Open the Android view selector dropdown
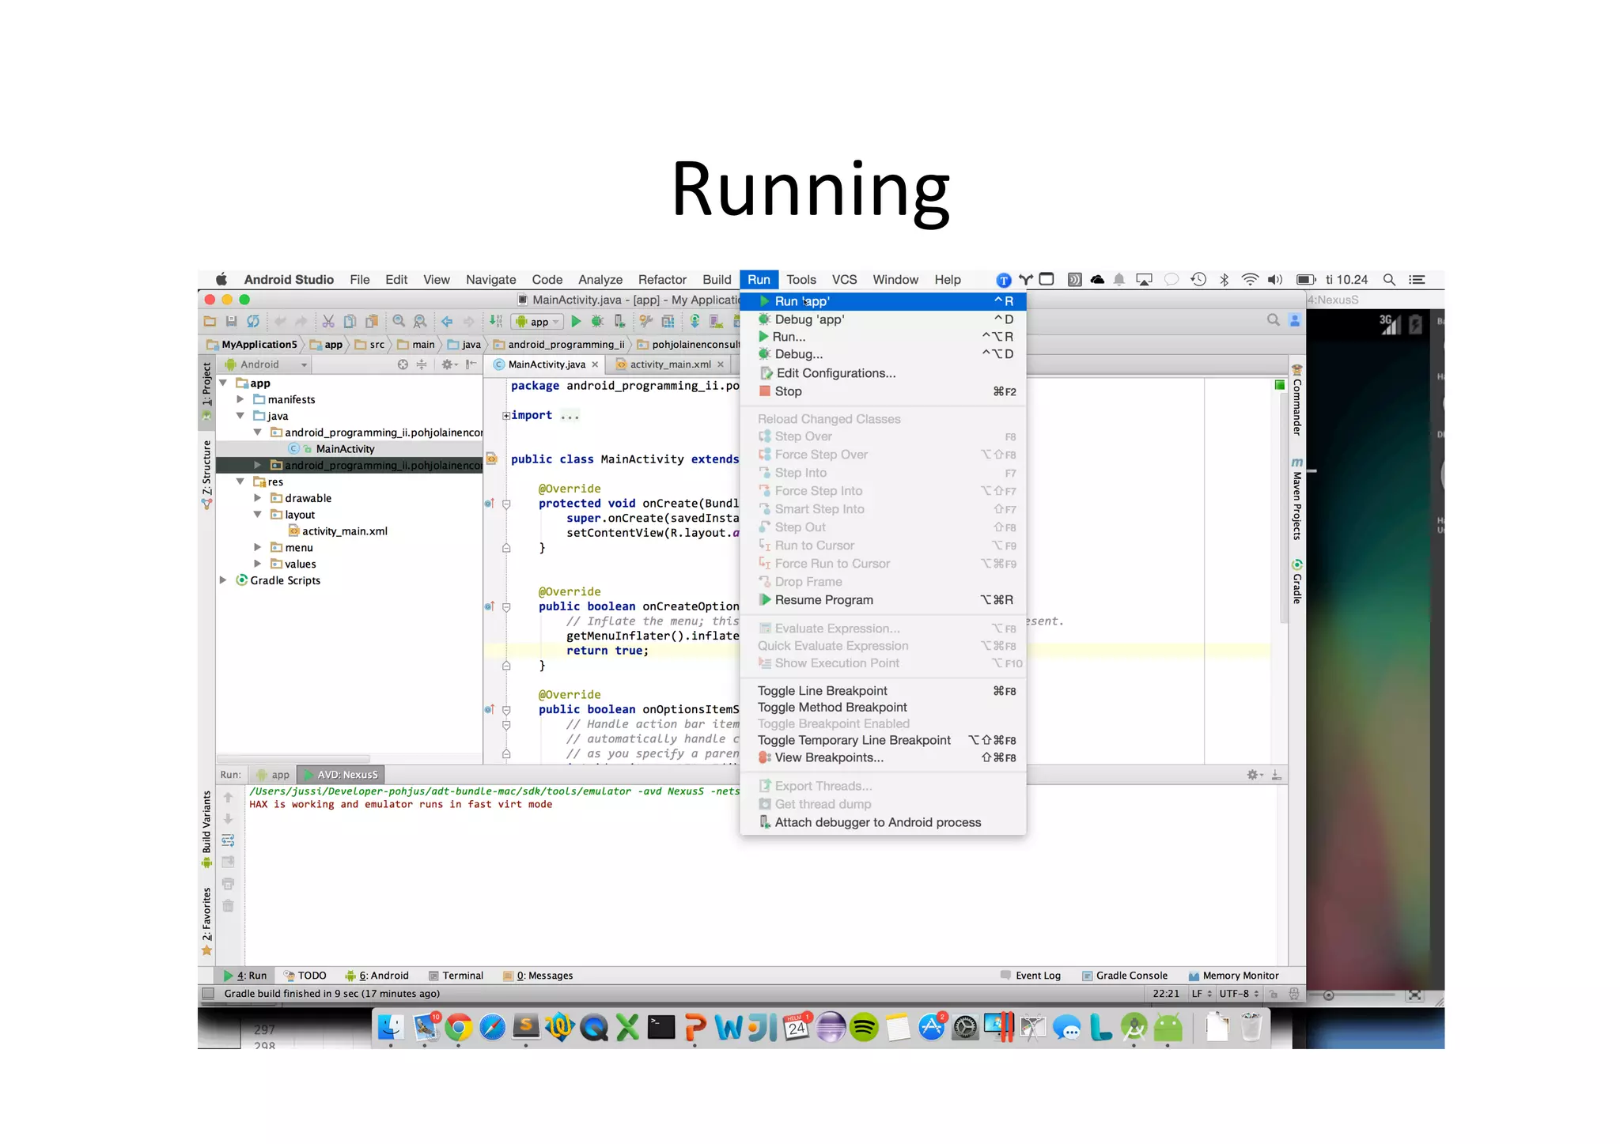This screenshot has height=1144, width=1620. (x=266, y=364)
